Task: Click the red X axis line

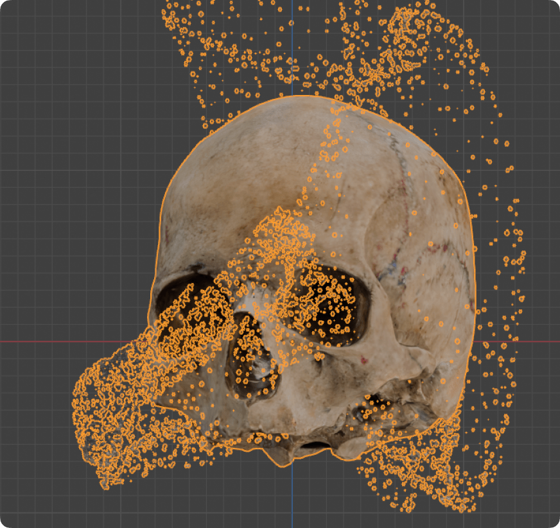Action: coord(39,341)
